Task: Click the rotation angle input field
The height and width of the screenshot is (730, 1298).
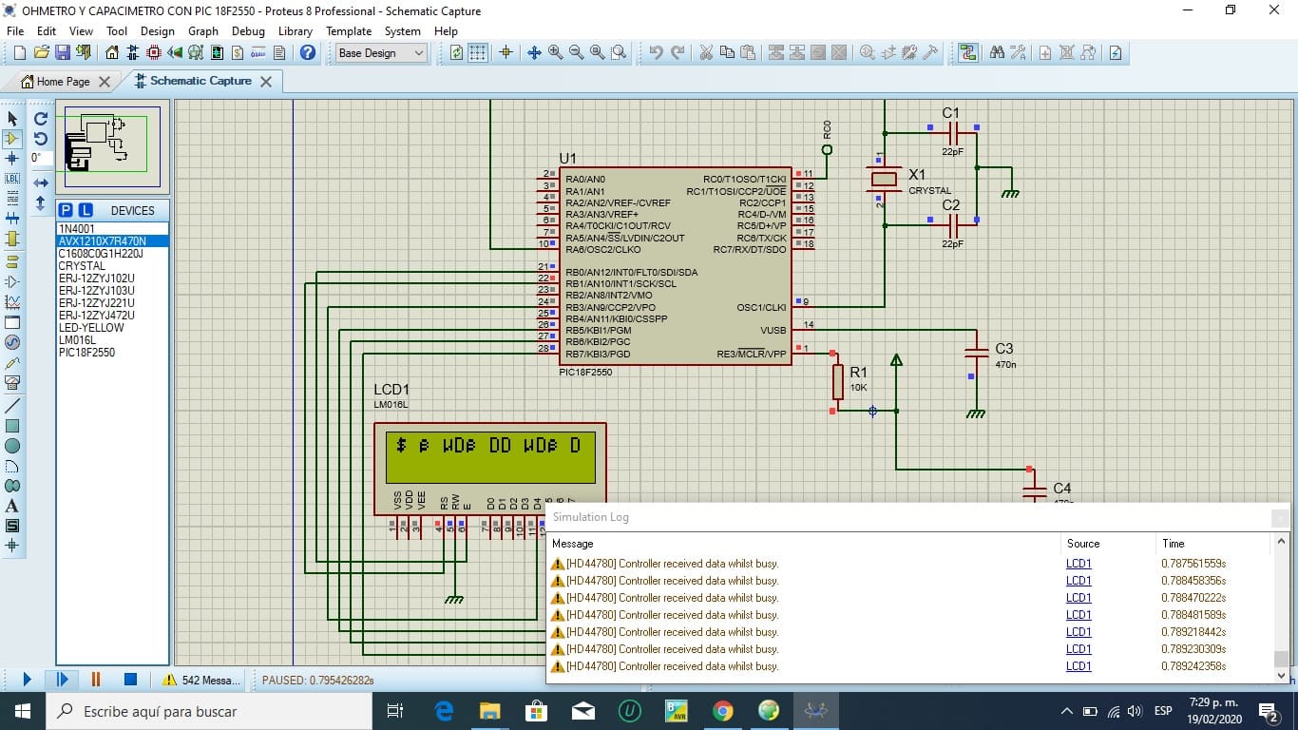Action: point(41,159)
